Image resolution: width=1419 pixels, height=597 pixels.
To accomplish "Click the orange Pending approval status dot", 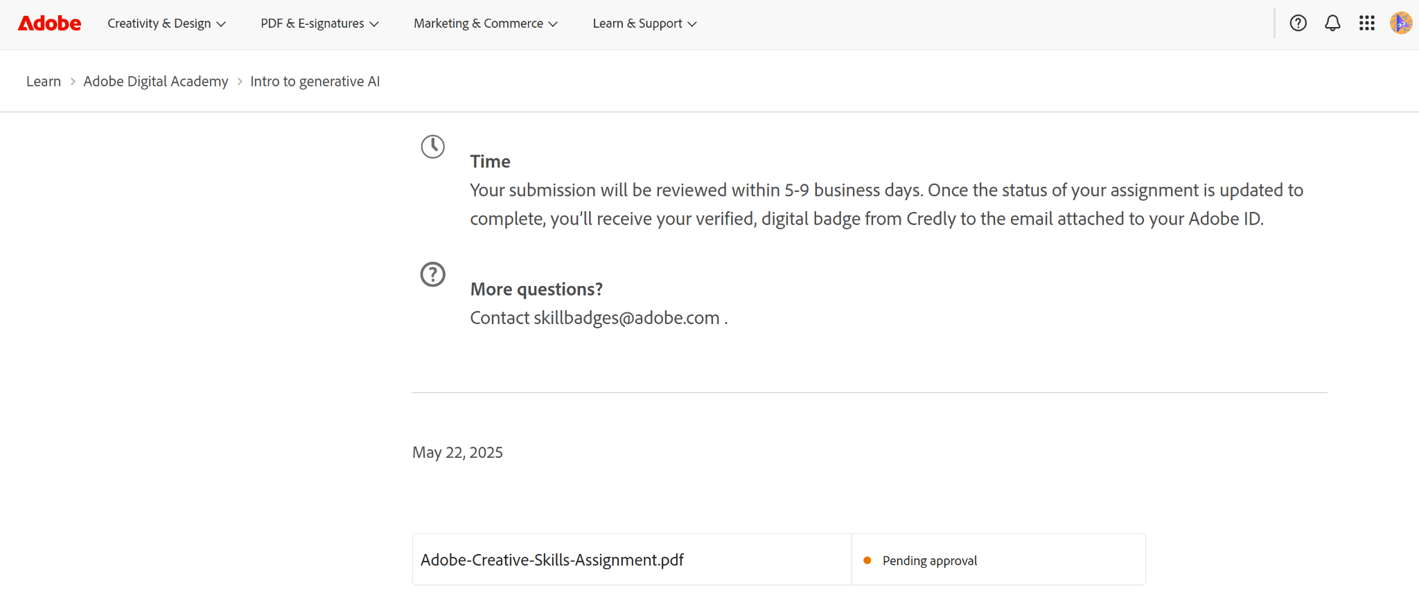I will pos(867,560).
